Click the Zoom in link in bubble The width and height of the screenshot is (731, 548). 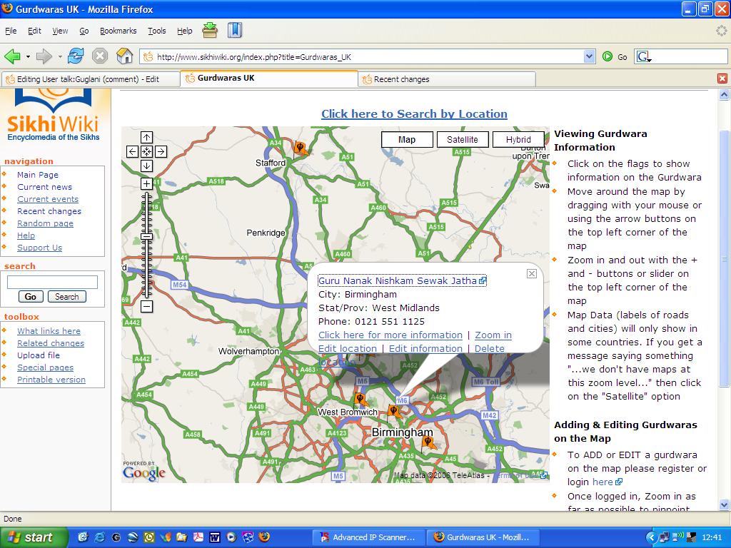point(493,335)
